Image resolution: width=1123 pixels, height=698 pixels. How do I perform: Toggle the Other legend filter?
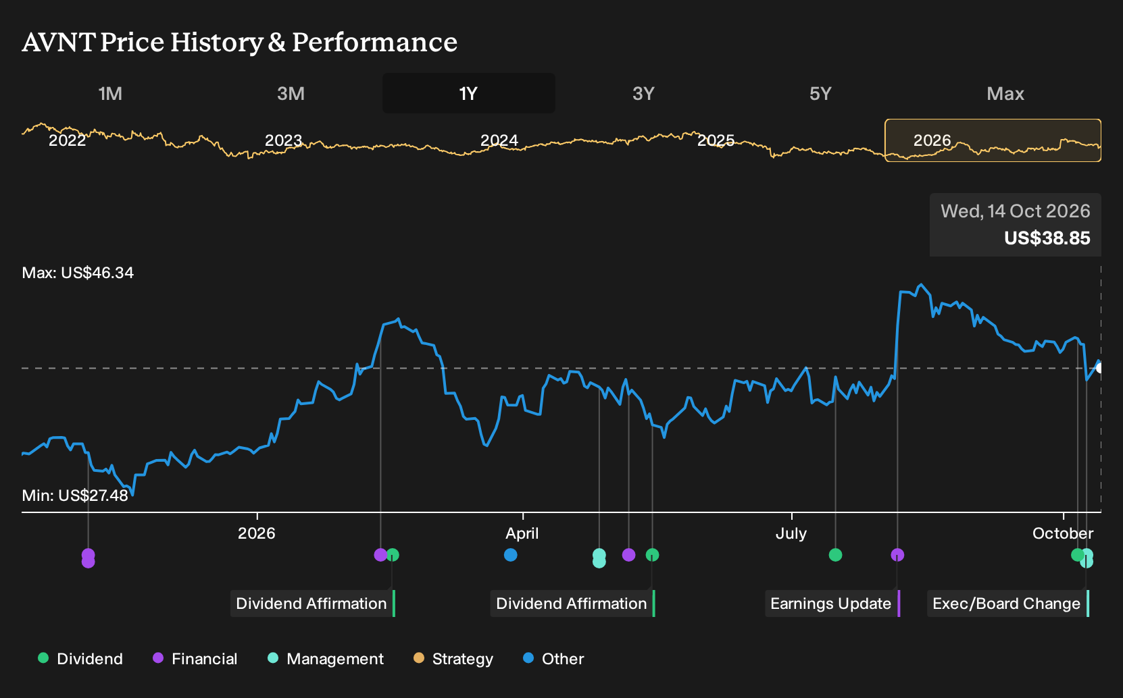click(x=553, y=659)
